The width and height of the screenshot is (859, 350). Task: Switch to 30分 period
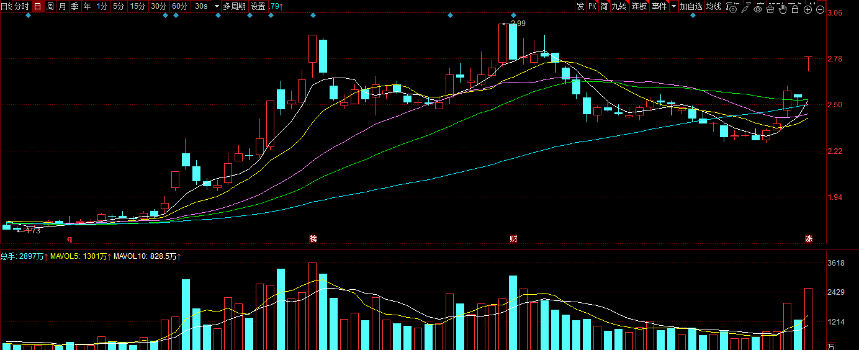[x=159, y=6]
